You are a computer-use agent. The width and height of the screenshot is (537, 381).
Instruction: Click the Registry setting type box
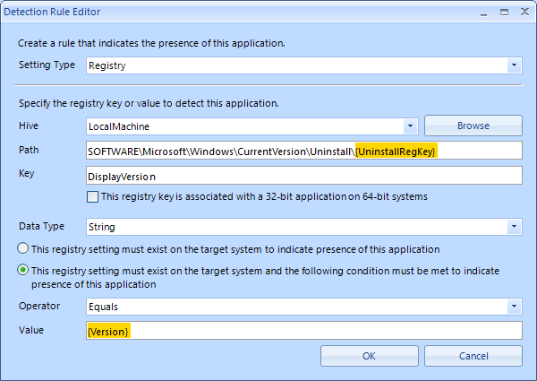click(x=304, y=65)
